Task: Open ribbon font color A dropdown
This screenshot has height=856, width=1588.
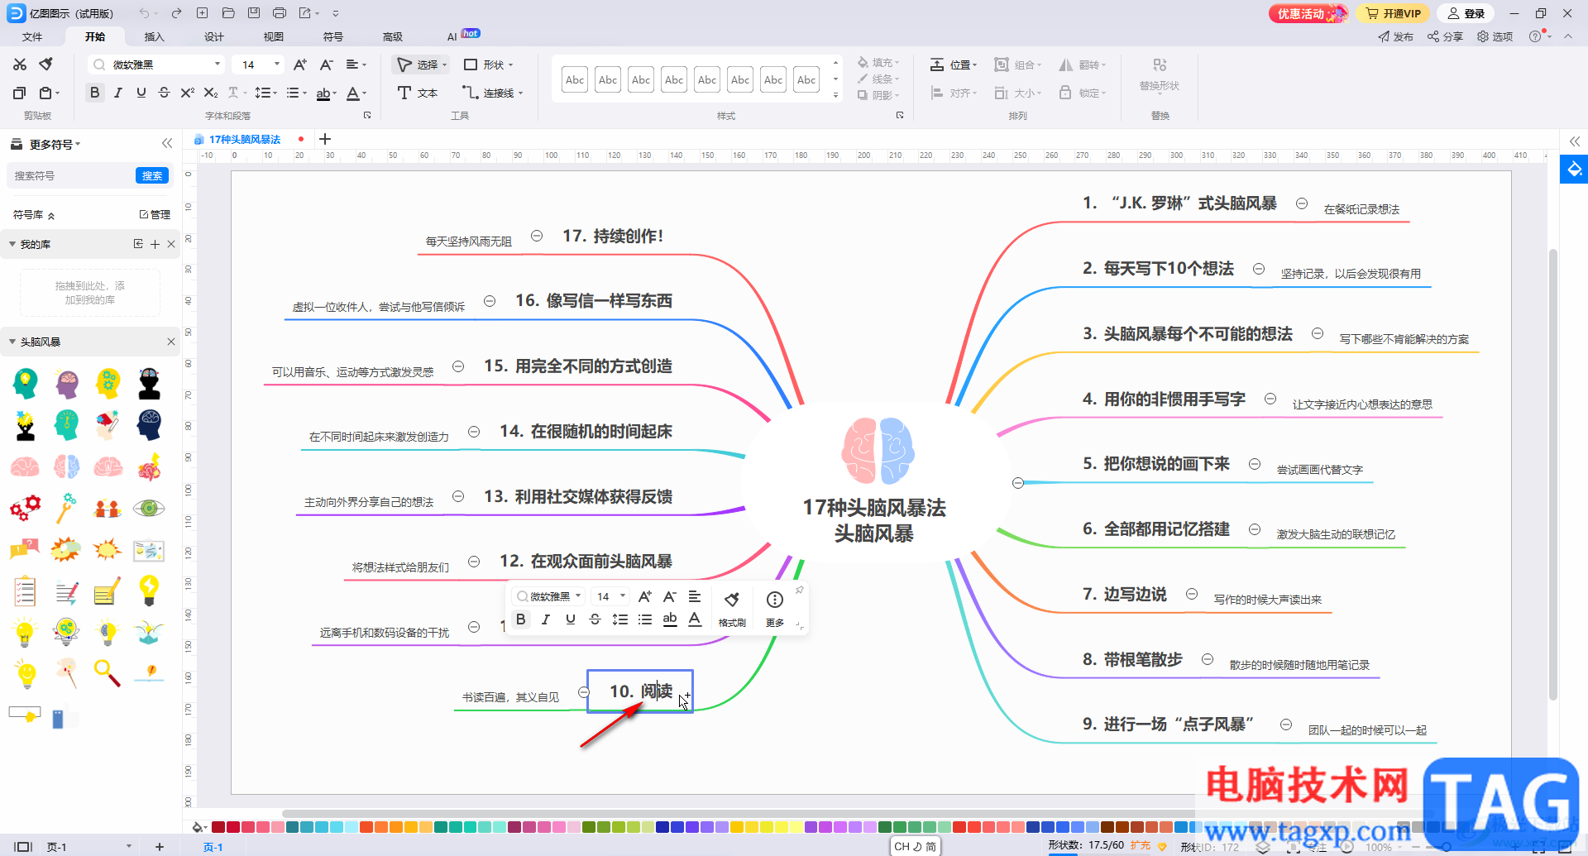Action: click(x=356, y=93)
